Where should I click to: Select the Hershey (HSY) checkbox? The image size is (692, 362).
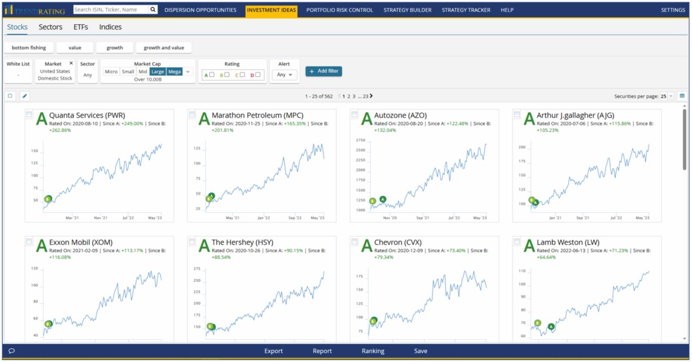(x=192, y=241)
